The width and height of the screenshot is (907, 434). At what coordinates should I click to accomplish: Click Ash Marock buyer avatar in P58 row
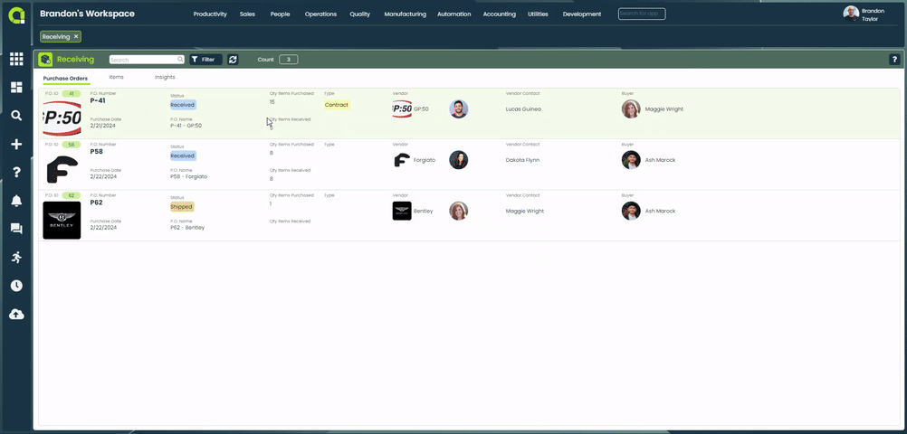pos(631,160)
